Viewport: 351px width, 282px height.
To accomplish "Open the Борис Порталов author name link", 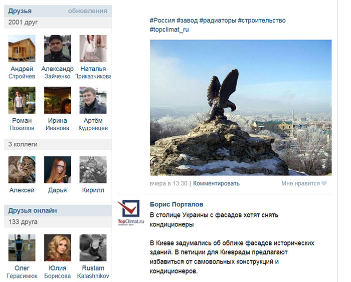I will click(177, 204).
